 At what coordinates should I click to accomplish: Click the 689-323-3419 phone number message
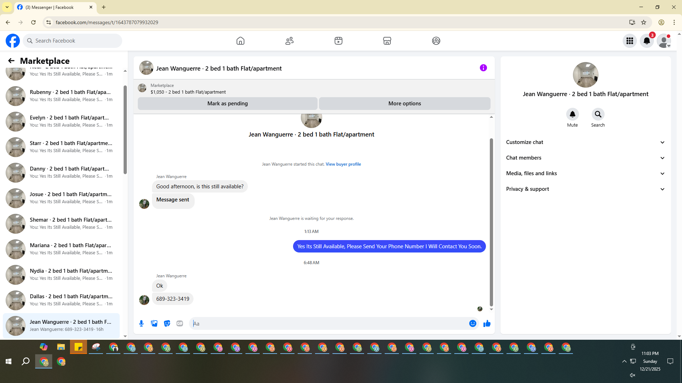pyautogui.click(x=173, y=299)
